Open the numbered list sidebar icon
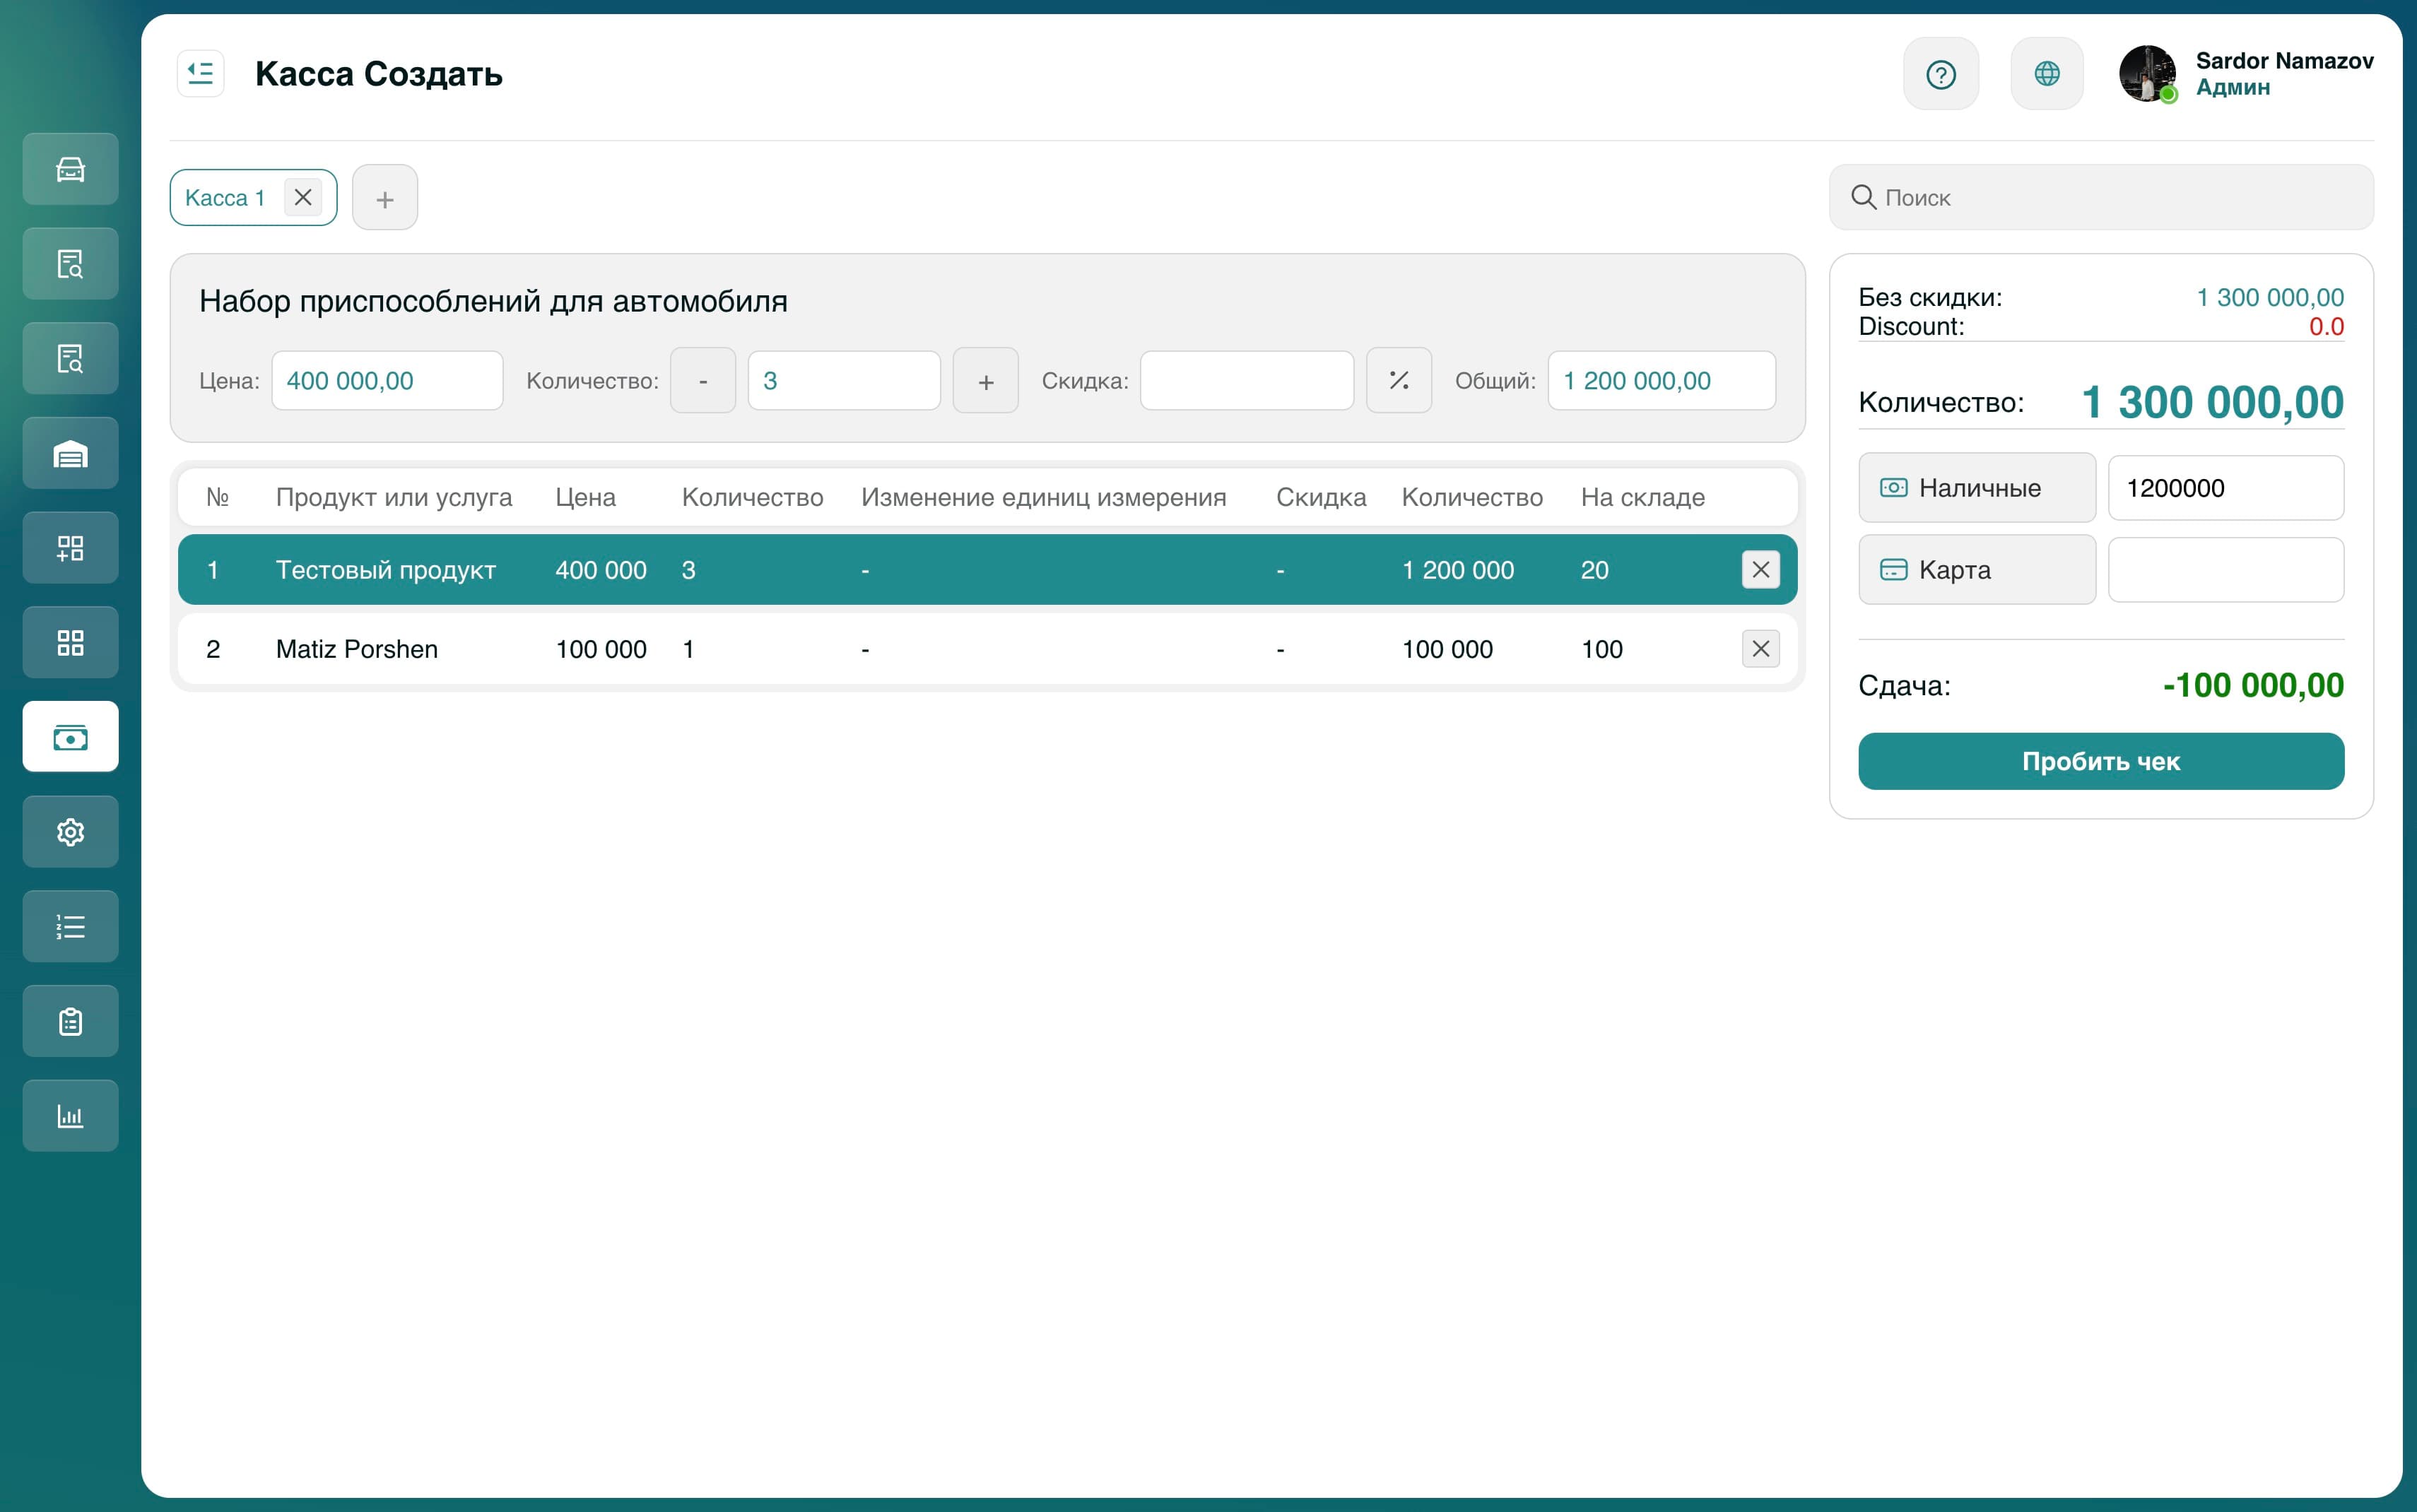The height and width of the screenshot is (1512, 2417). 70,926
